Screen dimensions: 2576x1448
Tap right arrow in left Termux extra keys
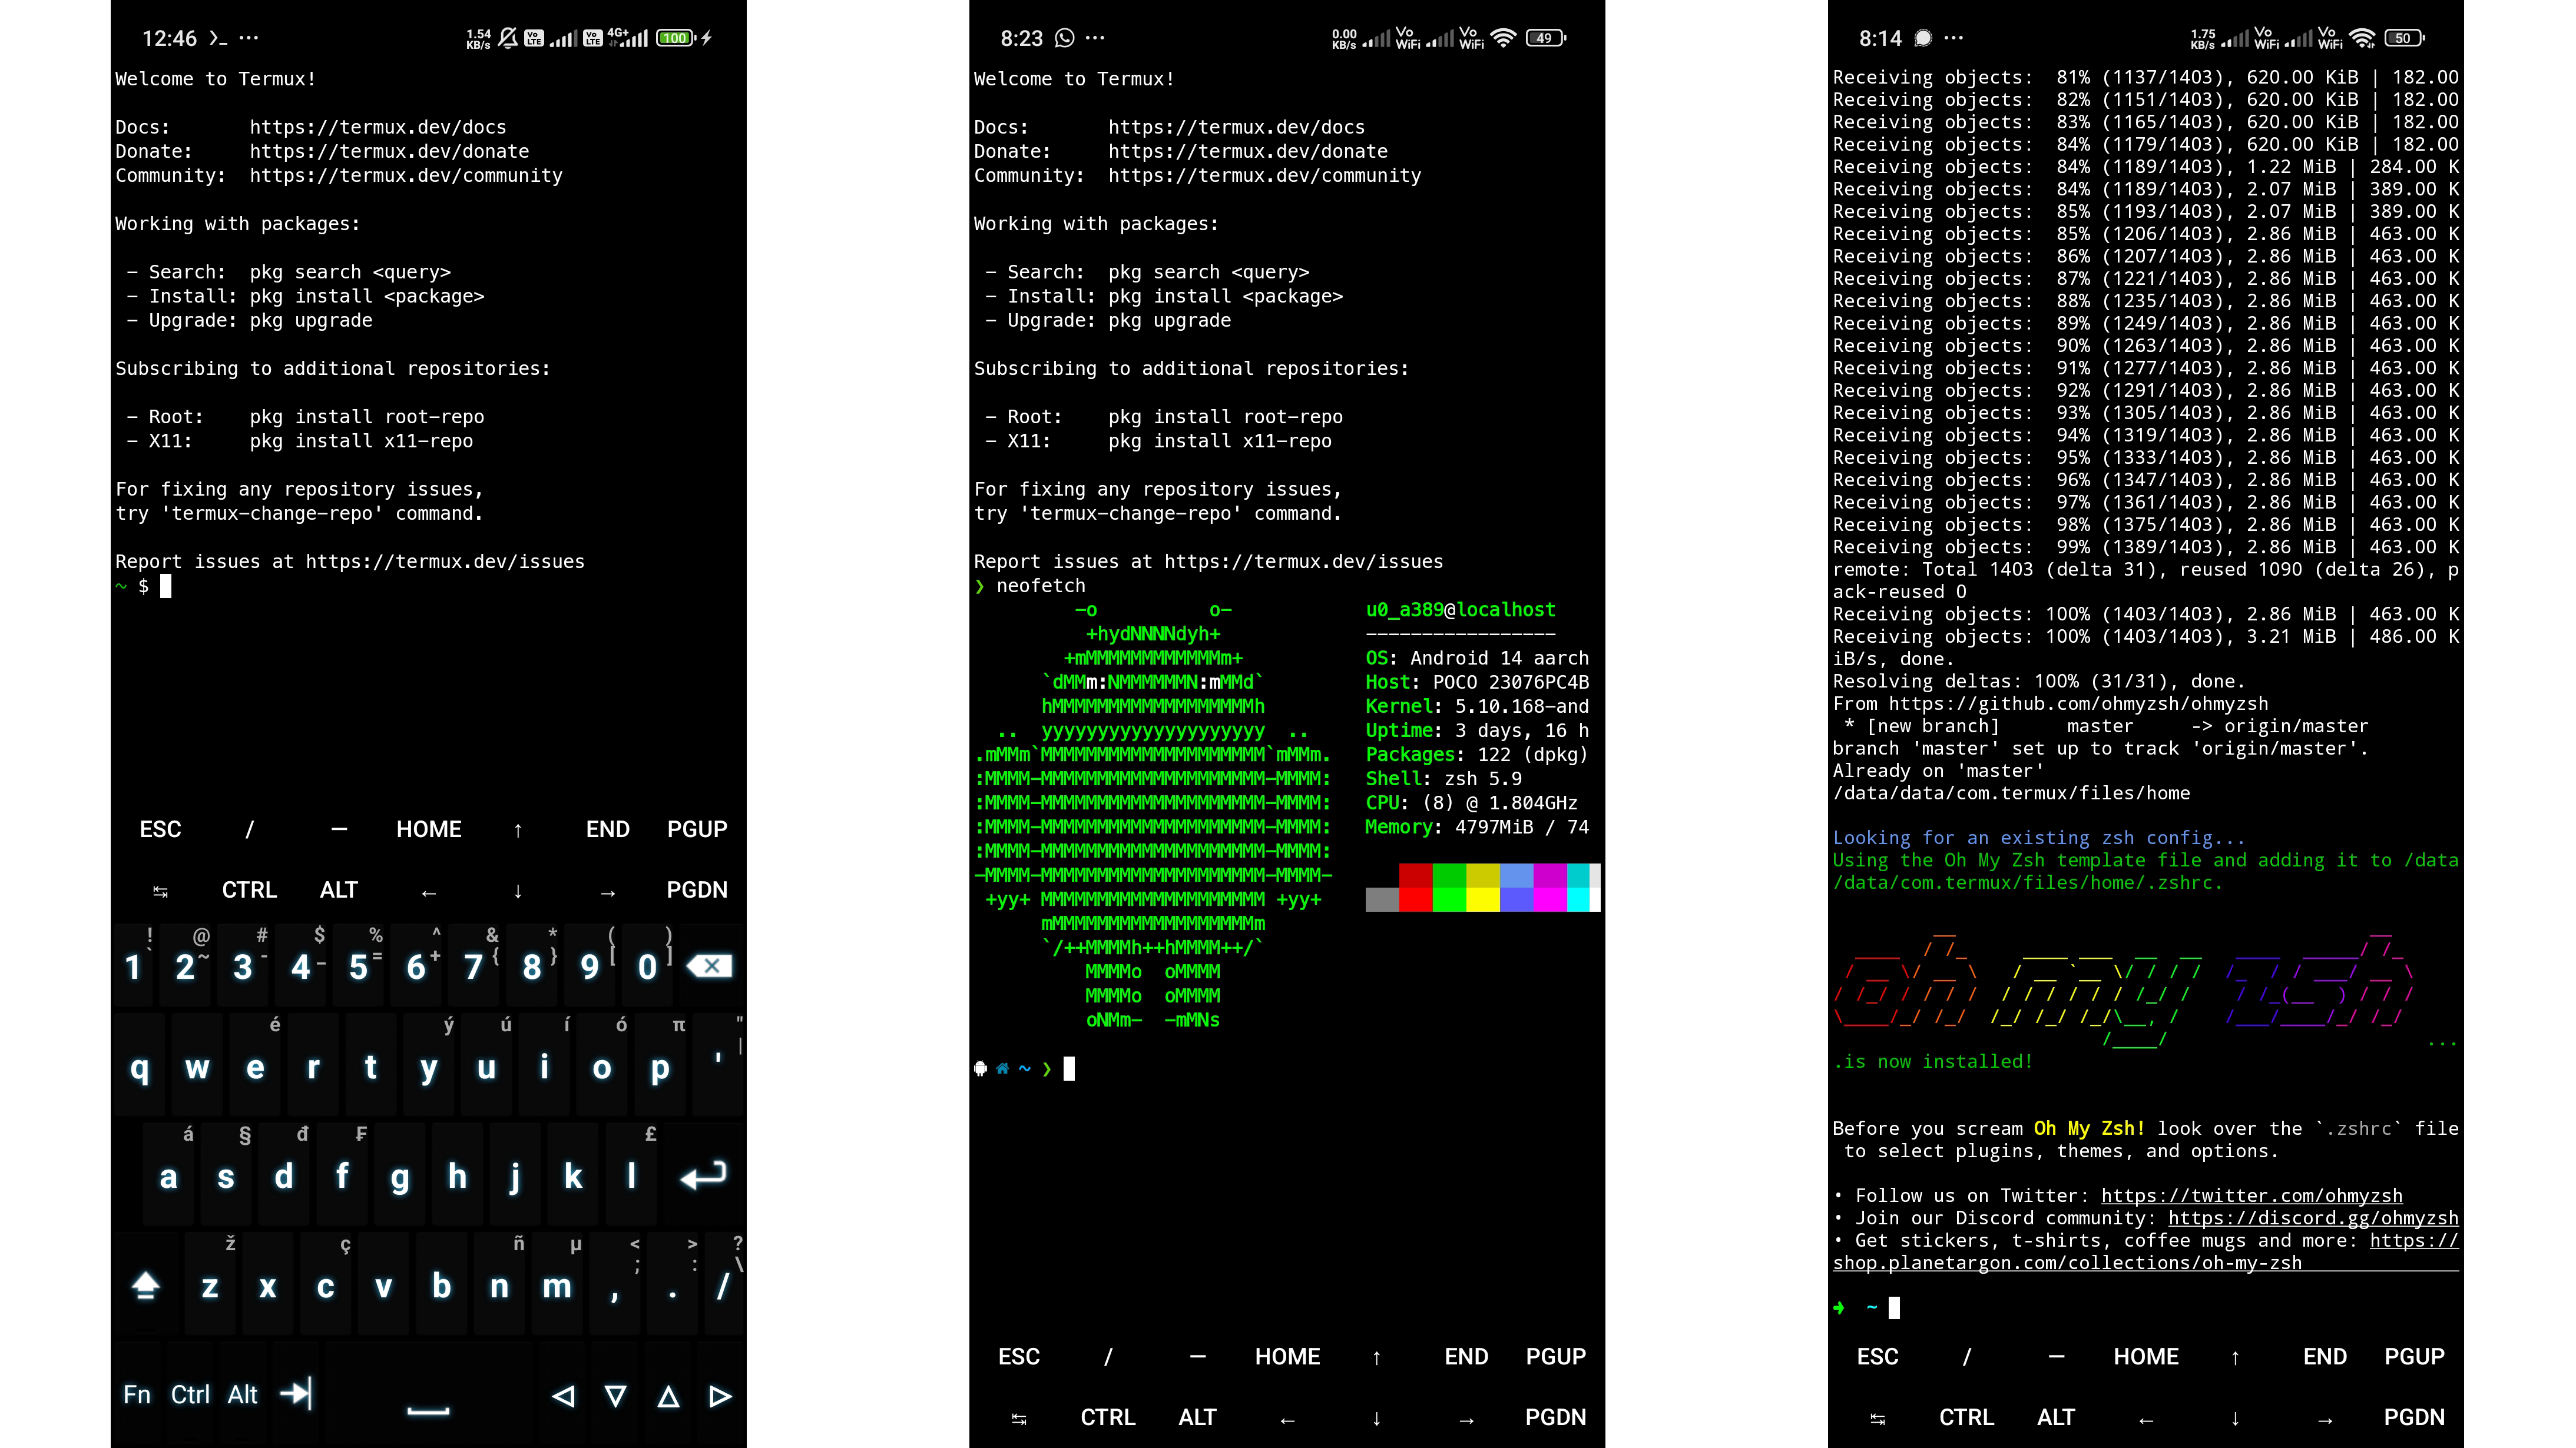[x=607, y=892]
